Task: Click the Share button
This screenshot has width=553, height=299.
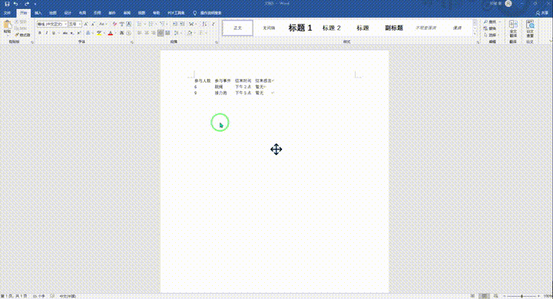Action: 542,13
